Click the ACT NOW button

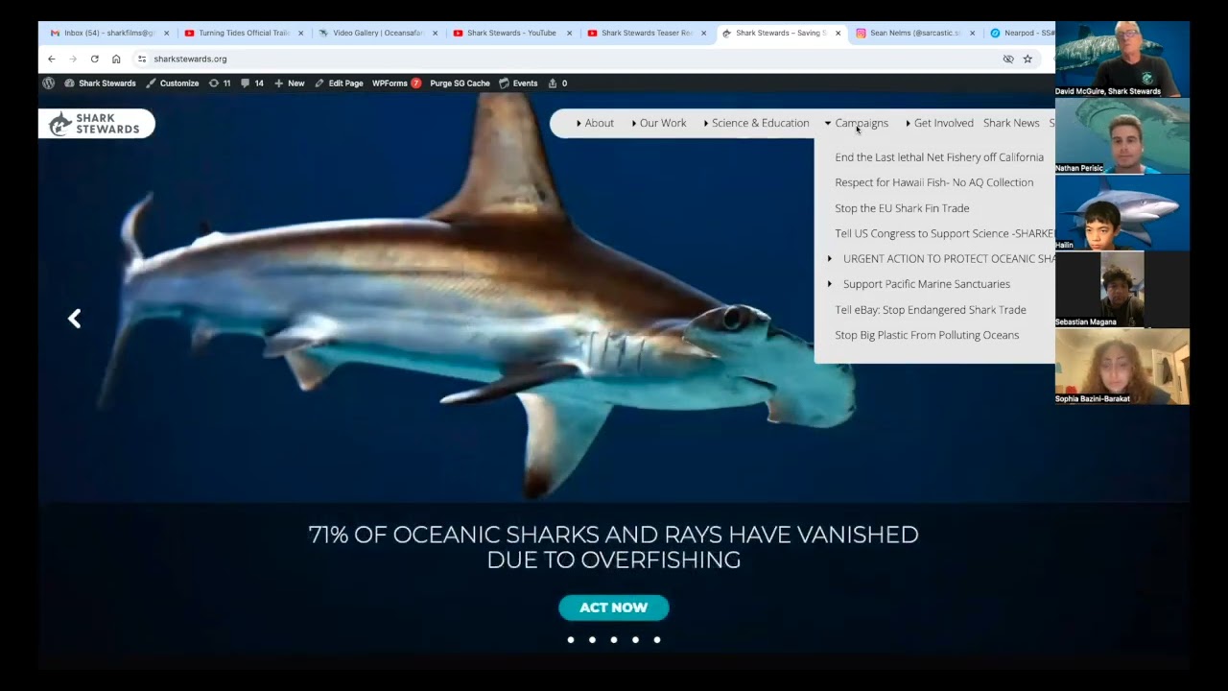click(614, 608)
